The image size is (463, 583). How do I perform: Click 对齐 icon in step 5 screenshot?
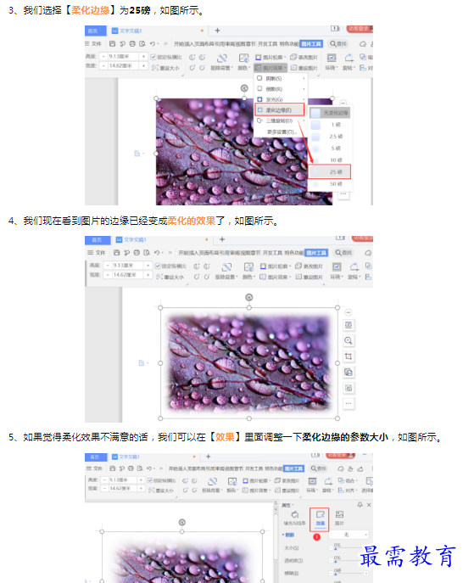[x=341, y=491]
